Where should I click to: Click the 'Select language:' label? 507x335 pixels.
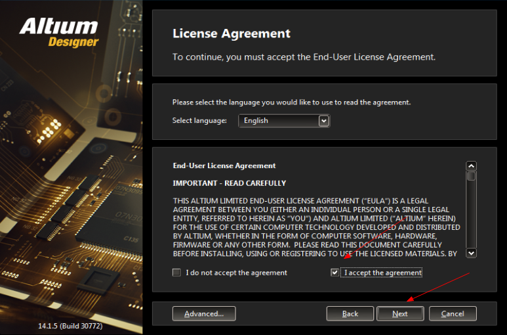tap(199, 121)
